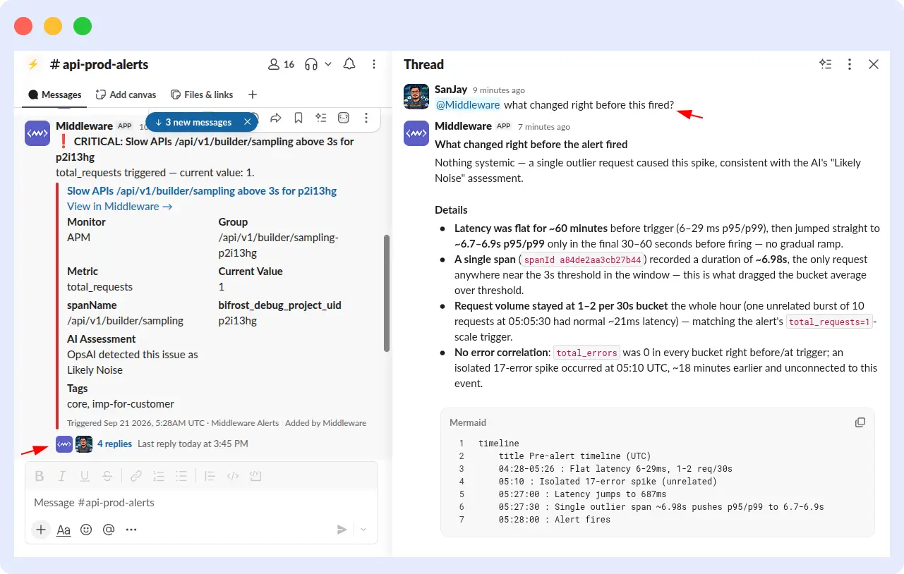Open the Slow APIs alert title link

tap(202, 190)
